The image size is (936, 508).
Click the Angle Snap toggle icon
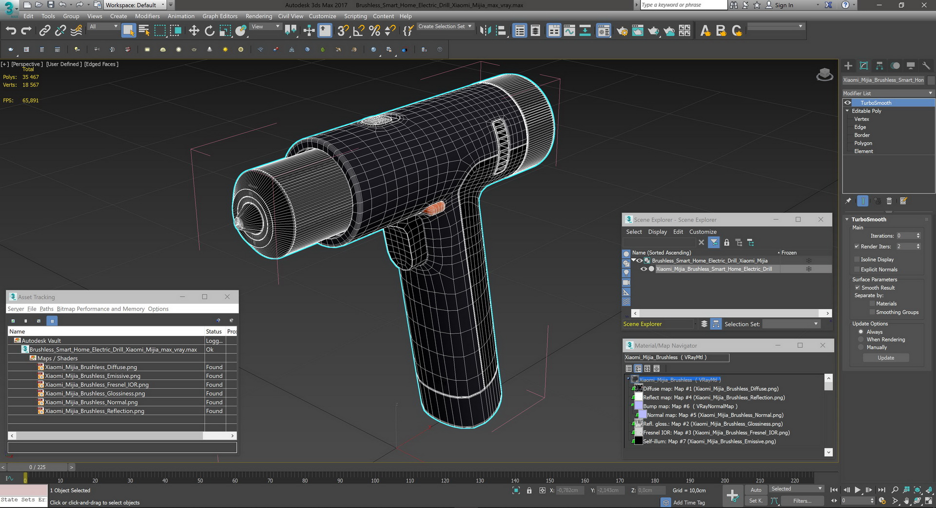[x=359, y=31]
